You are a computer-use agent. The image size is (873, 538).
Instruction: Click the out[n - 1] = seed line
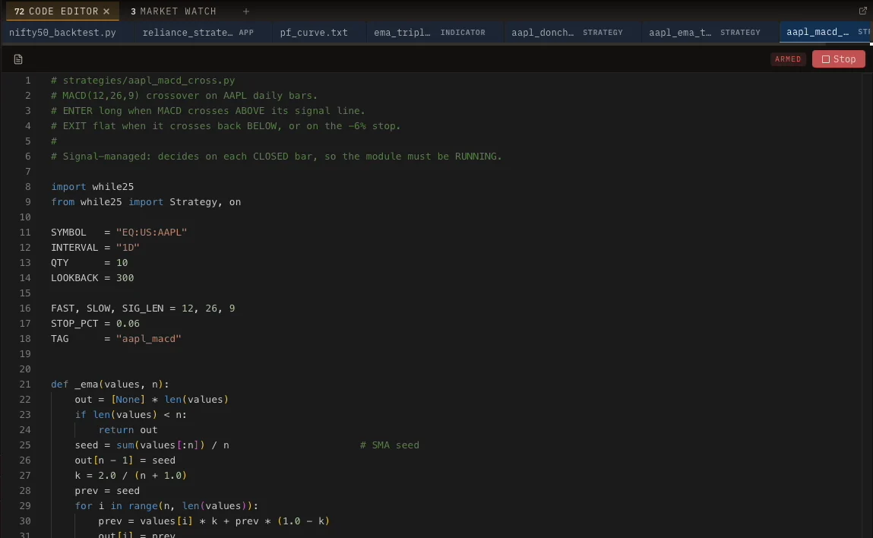coord(125,460)
